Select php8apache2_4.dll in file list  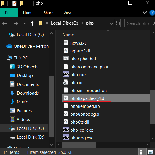pyautogui.click(x=106, y=98)
